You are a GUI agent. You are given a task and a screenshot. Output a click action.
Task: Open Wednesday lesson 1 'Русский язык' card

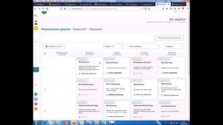click(117, 68)
